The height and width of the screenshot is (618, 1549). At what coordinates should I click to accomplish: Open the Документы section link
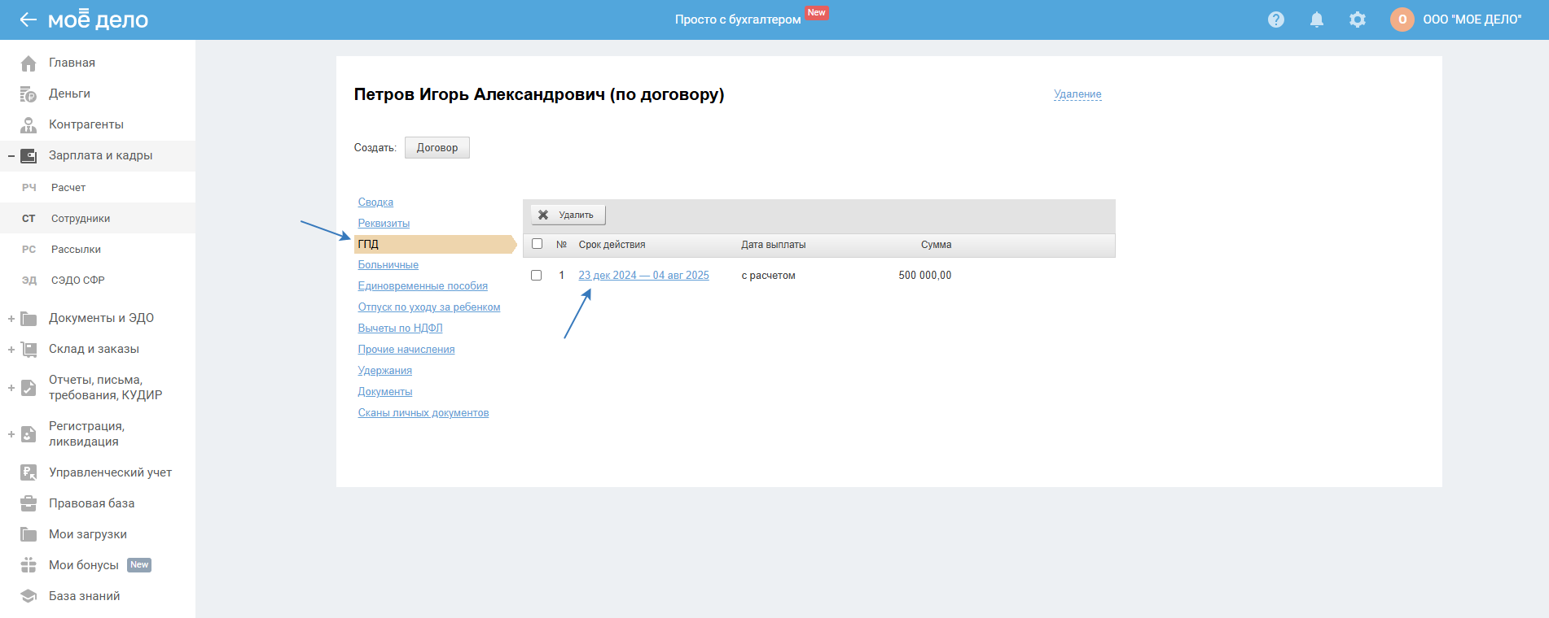385,392
